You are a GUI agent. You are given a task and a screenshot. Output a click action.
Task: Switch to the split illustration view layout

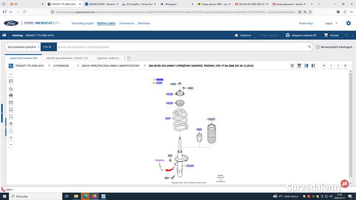[306, 66]
